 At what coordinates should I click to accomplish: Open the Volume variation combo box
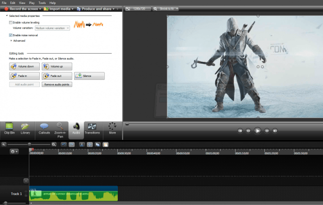click(52, 28)
